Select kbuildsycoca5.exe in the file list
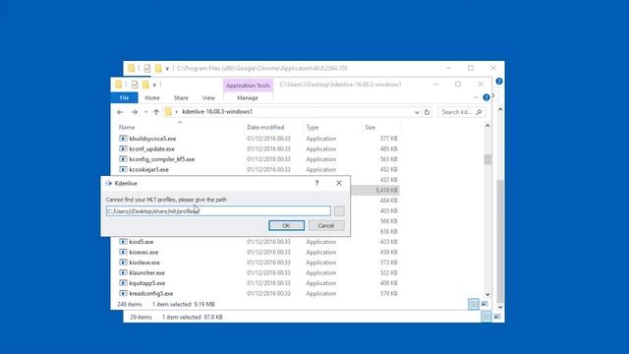 [152, 139]
